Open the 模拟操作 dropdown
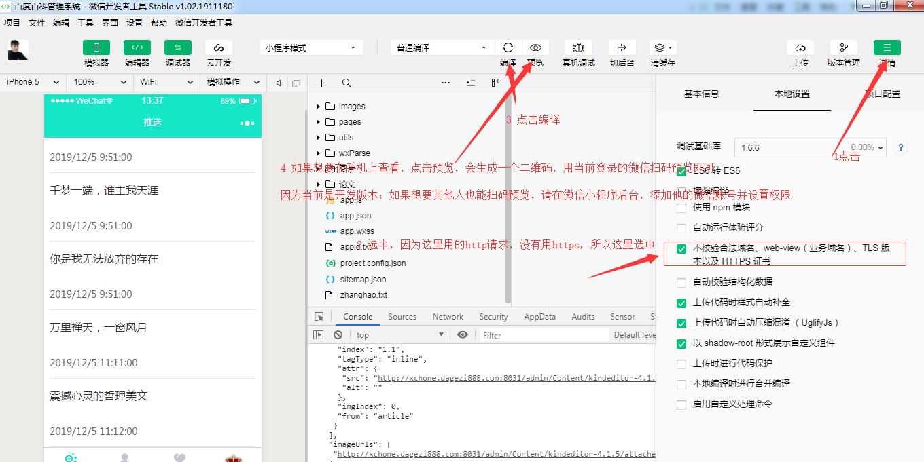 pos(233,82)
